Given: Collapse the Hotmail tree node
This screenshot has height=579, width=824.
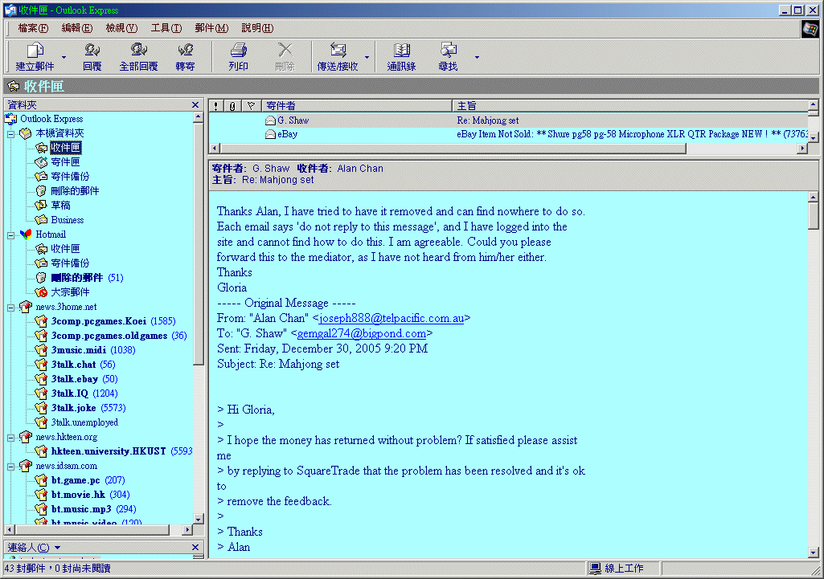Looking at the screenshot, I should (x=11, y=235).
